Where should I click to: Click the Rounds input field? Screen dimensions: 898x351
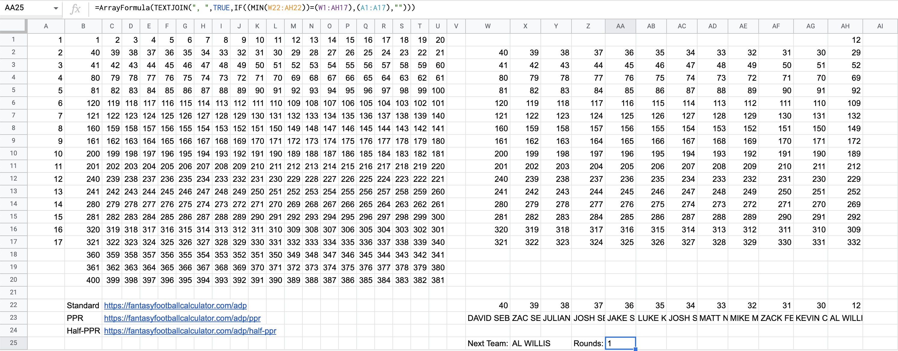(x=620, y=344)
